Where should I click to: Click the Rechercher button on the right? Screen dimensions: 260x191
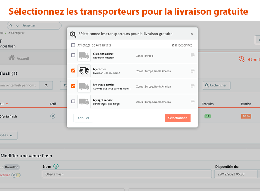click(217, 85)
